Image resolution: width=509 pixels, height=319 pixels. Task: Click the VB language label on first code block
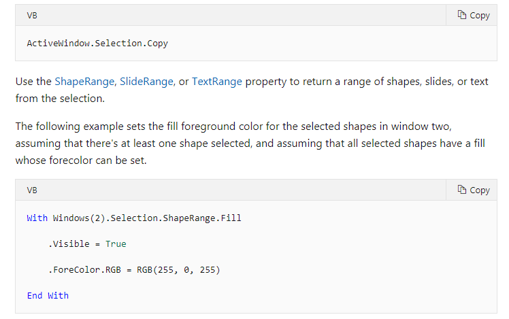click(32, 16)
